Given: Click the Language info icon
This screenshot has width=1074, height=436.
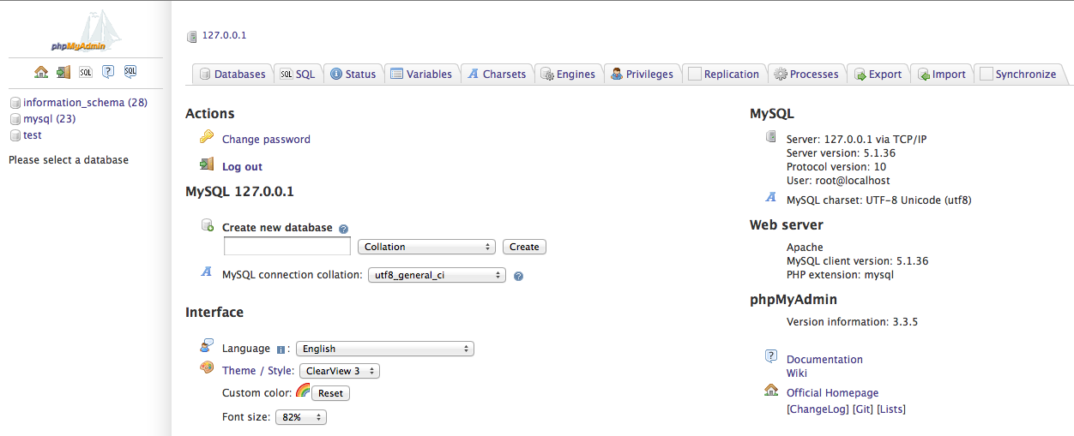Looking at the screenshot, I should (x=281, y=349).
